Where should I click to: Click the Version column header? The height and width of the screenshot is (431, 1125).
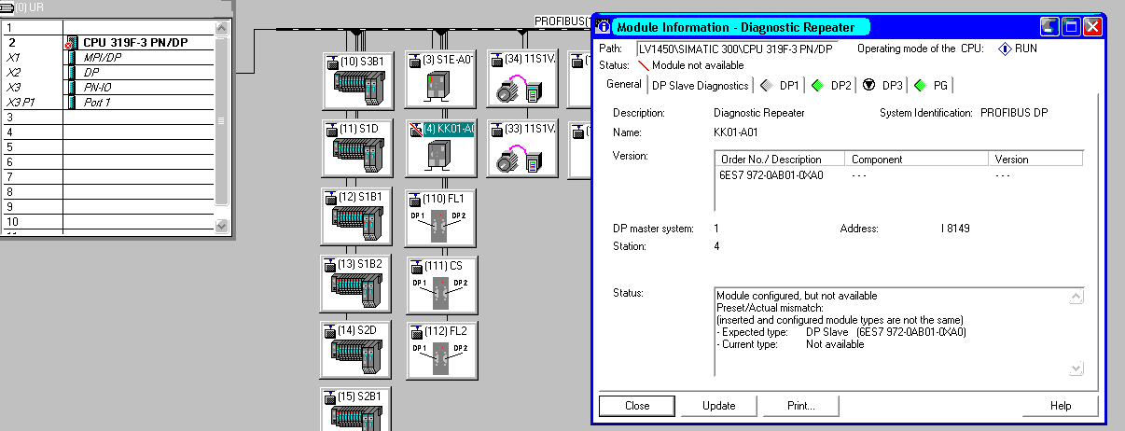pyautogui.click(x=1035, y=160)
